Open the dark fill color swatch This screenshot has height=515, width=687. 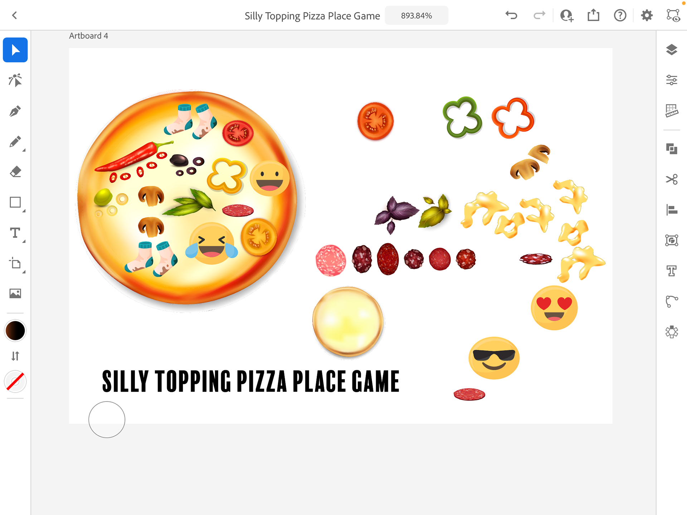(15, 330)
